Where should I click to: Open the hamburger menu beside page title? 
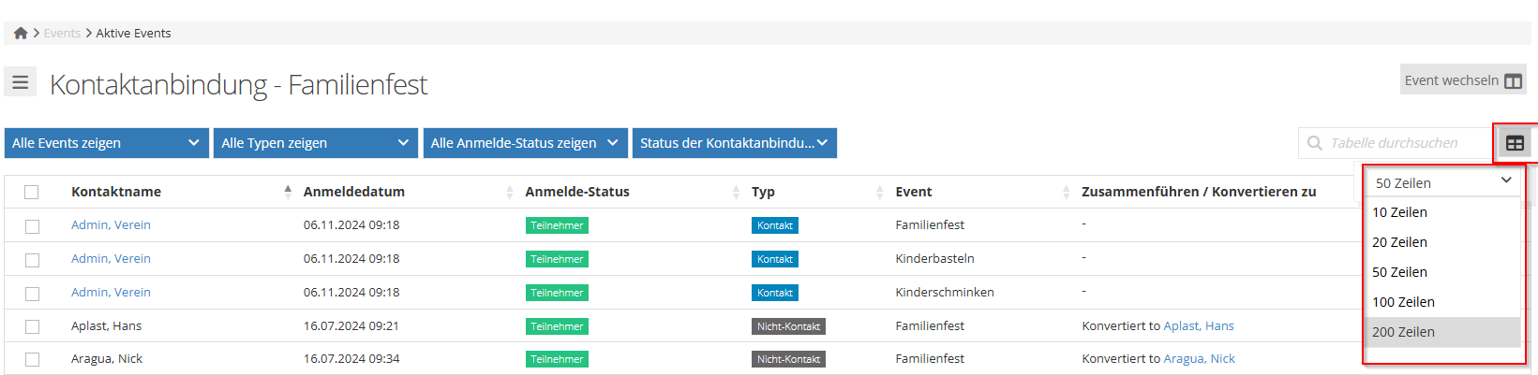[21, 82]
